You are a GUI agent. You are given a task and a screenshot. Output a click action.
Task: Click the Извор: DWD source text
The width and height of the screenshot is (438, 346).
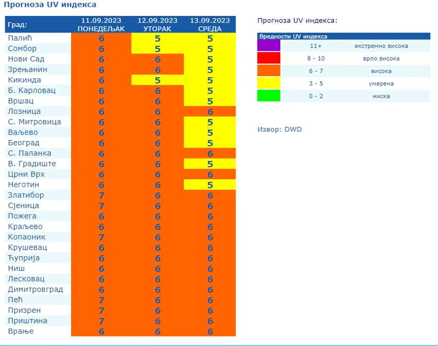click(x=280, y=129)
